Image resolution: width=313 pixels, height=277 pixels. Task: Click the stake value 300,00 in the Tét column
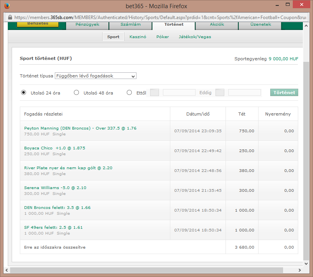(247, 190)
